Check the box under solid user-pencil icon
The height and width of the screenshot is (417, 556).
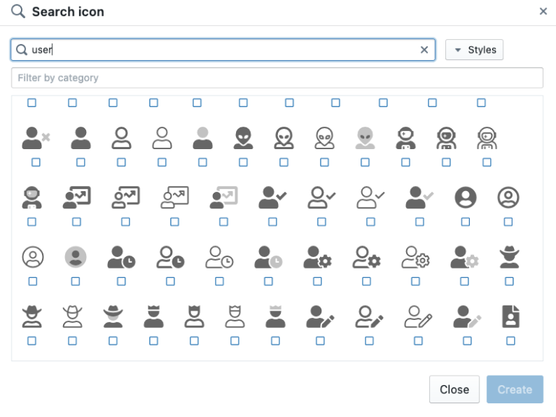click(x=320, y=341)
